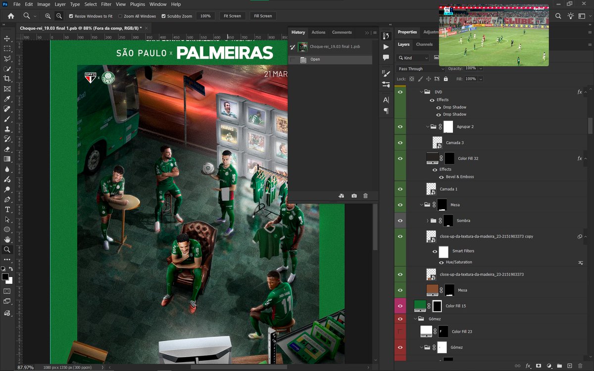Add a layer mask

click(539, 366)
